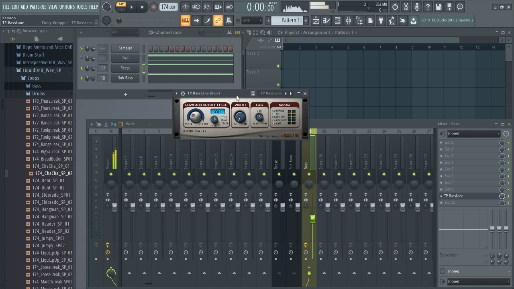Save the project with floppy icon
The width and height of the screenshot is (514, 289).
point(439,7)
